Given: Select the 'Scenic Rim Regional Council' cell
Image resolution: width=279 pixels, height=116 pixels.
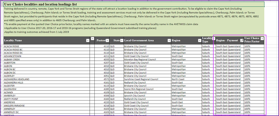Looking at the screenshot, I should [x=147, y=89].
